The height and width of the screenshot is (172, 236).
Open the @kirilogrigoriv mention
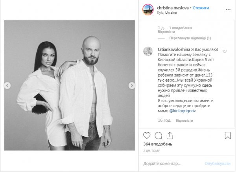pos(183,111)
